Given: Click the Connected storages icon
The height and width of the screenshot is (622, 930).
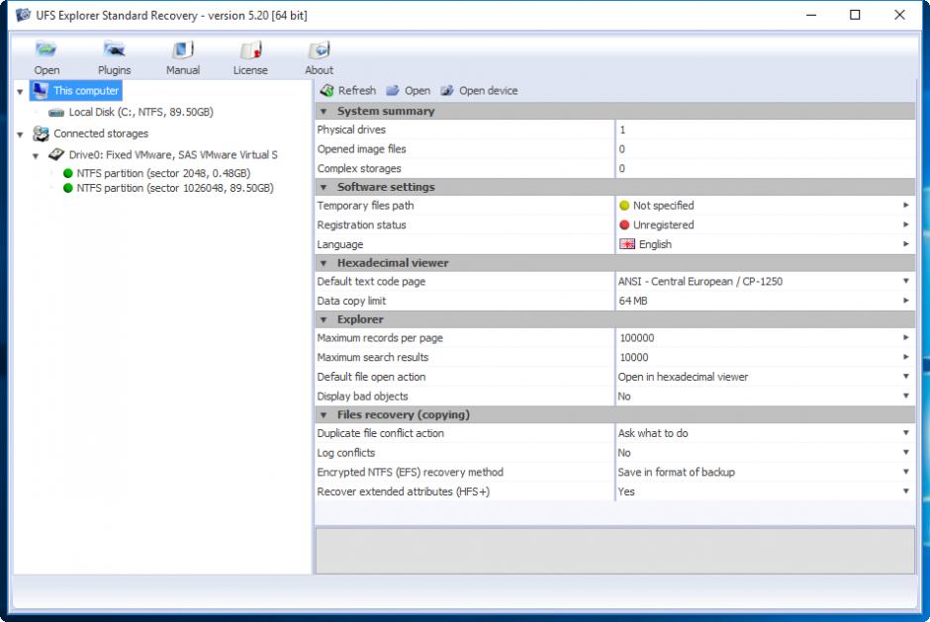Looking at the screenshot, I should [41, 133].
